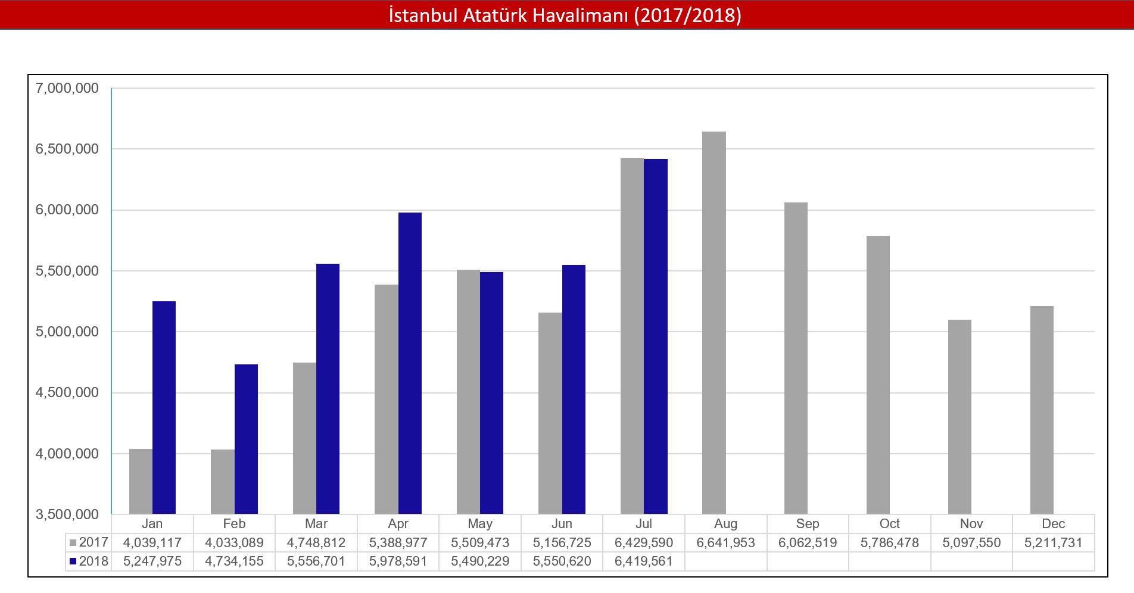The image size is (1134, 593).
Task: Click the Sep 2017 gray bar
Action: pos(796,358)
